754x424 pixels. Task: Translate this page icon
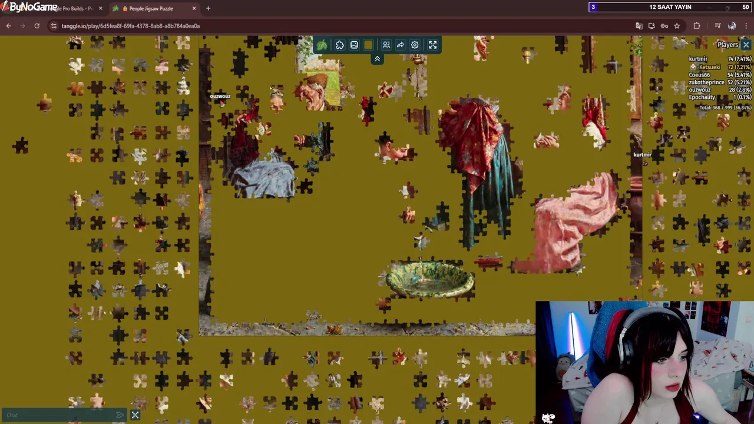pos(639,26)
